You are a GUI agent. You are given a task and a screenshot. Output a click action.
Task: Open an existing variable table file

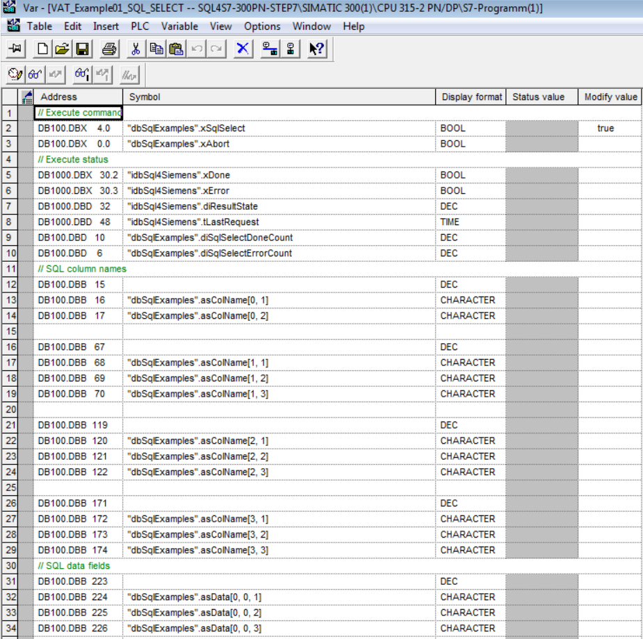point(63,49)
